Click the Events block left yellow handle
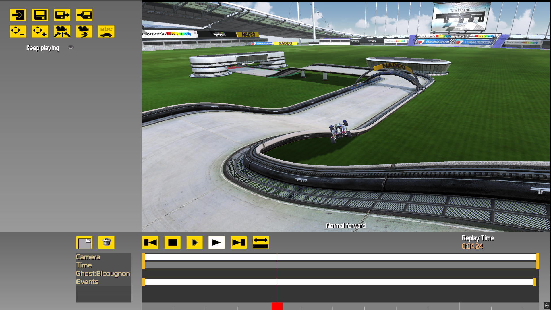Screen dimensions: 551x310 (x=144, y=282)
